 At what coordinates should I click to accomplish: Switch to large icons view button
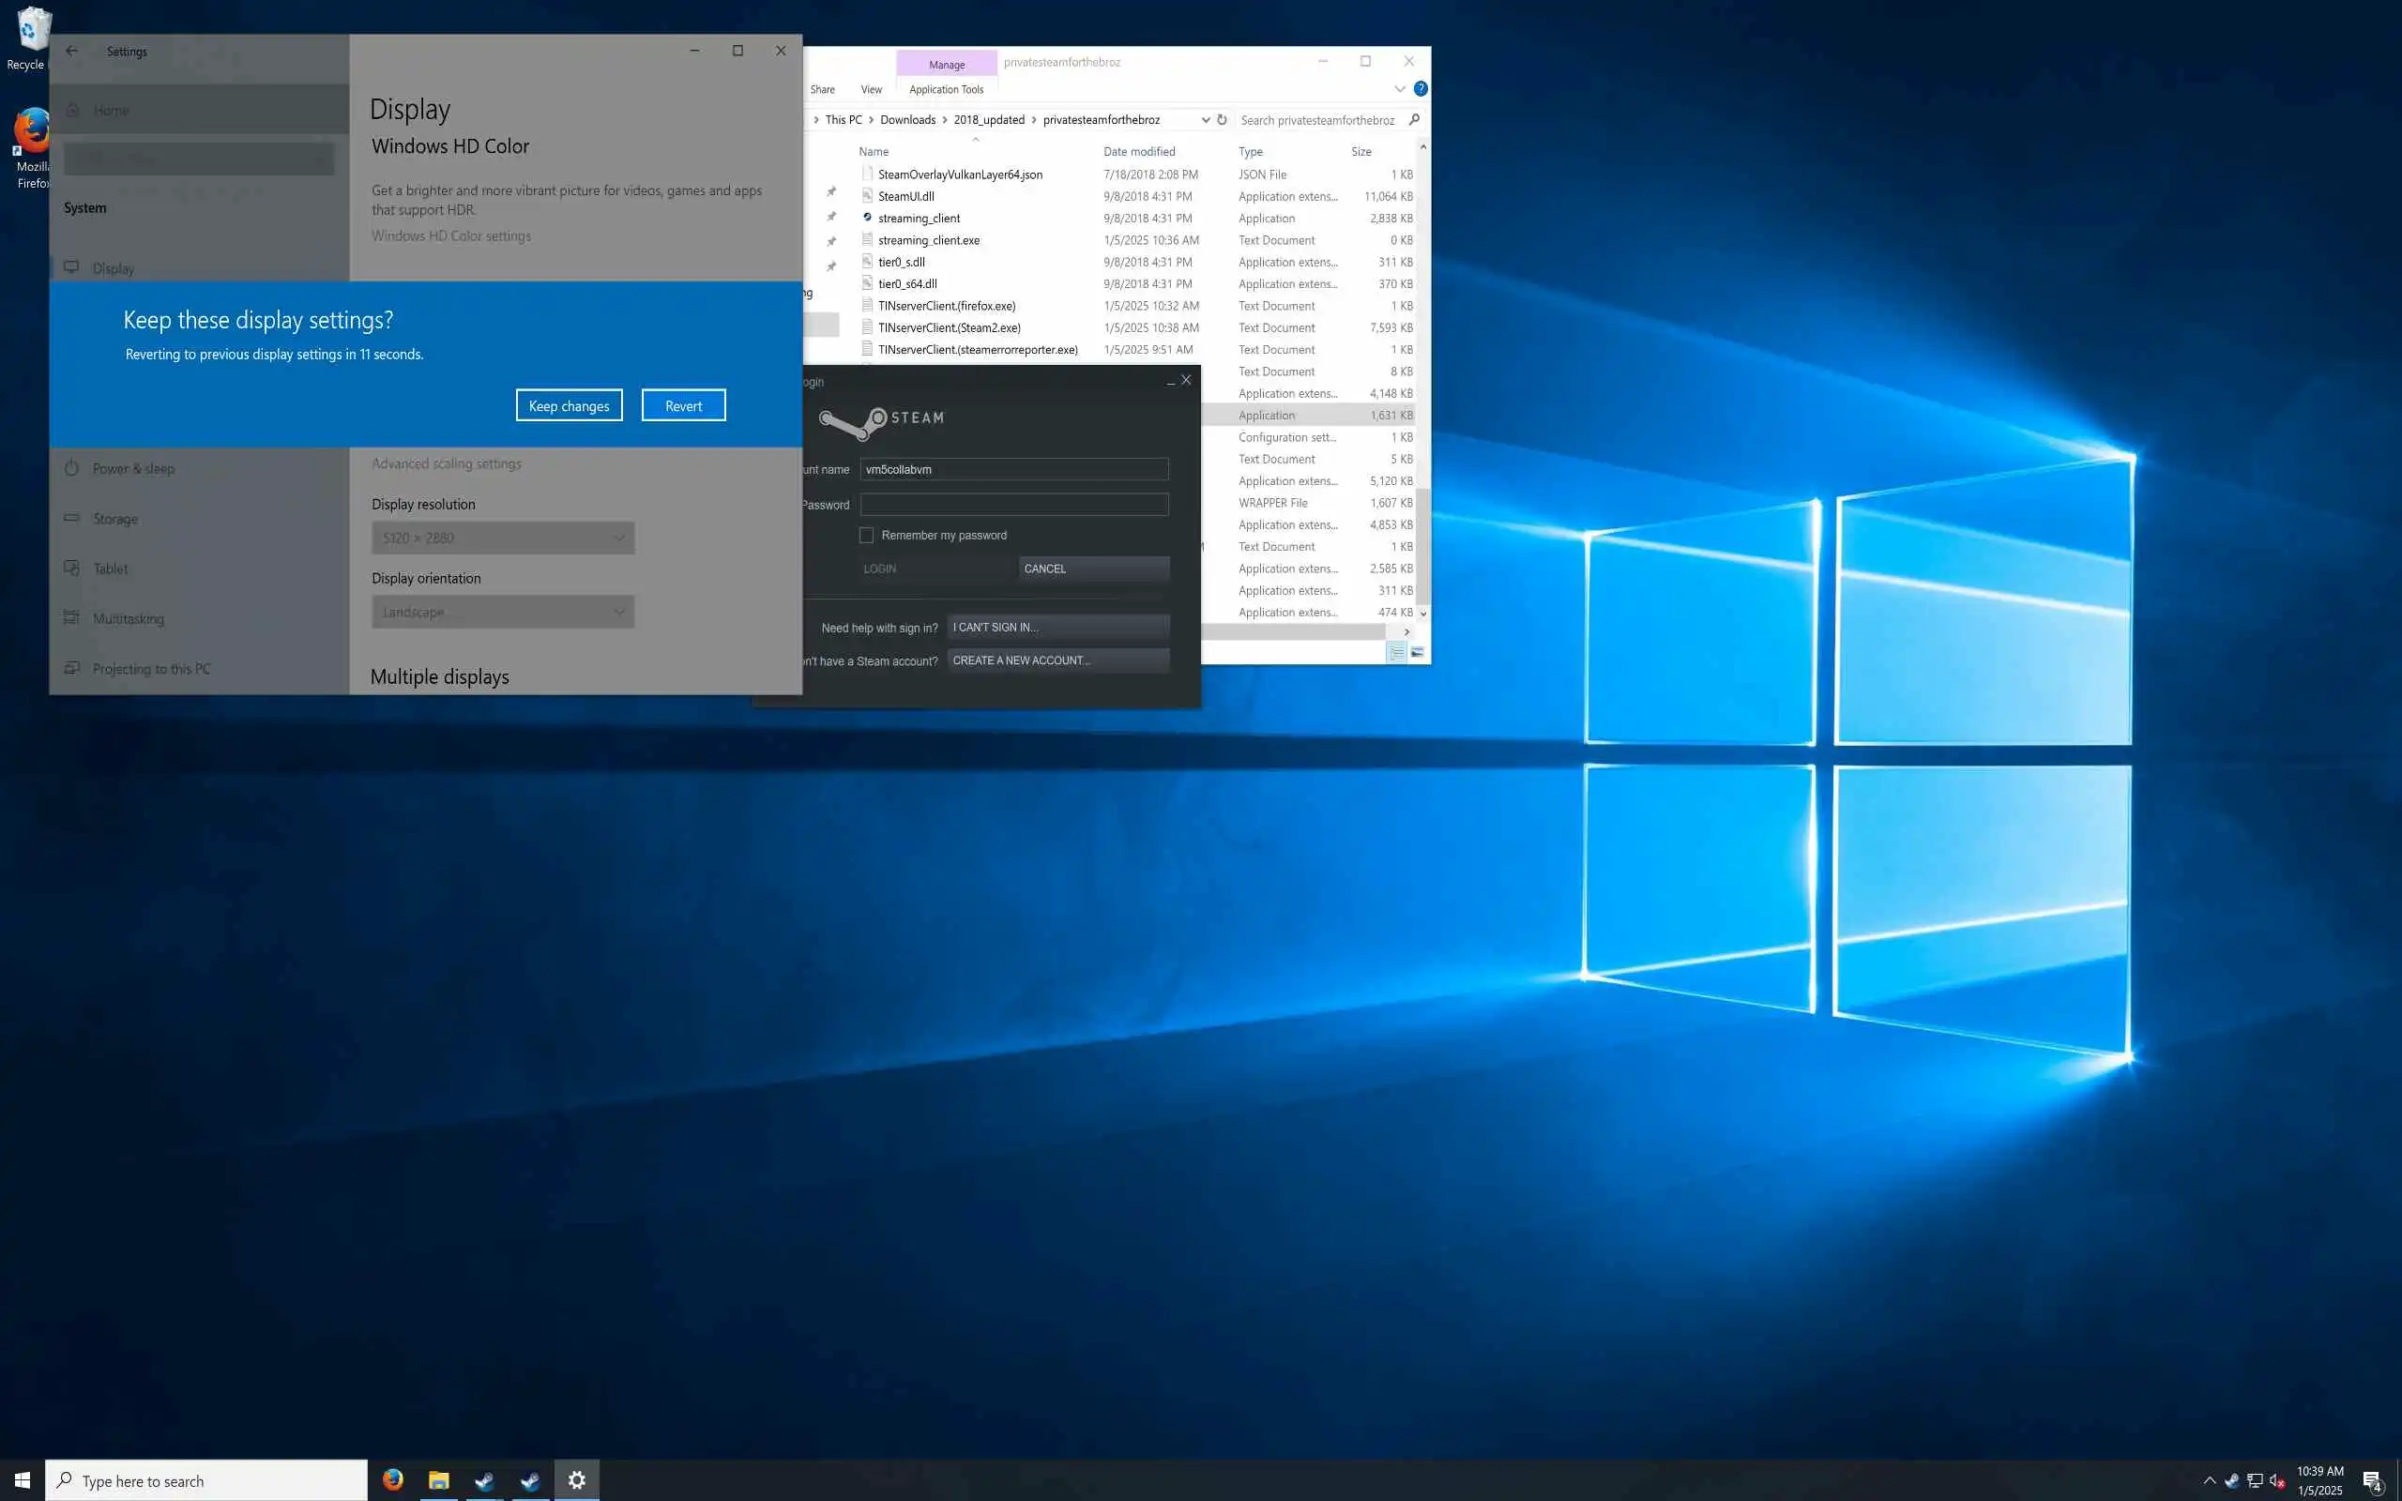[x=1418, y=652]
